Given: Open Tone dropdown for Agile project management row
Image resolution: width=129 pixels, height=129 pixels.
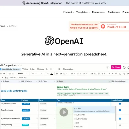Looking at the screenshot, I should click(x=55, y=119).
